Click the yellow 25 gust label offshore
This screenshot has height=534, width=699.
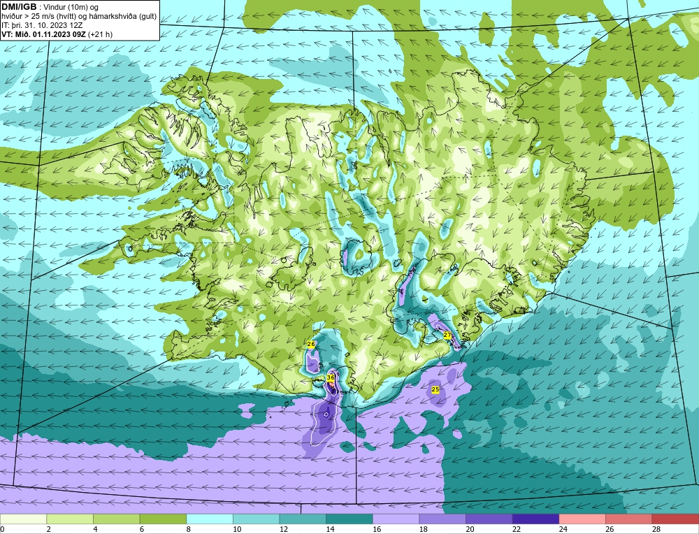click(435, 389)
